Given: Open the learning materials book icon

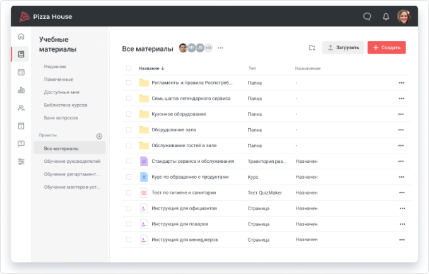Looking at the screenshot, I should click(x=21, y=54).
